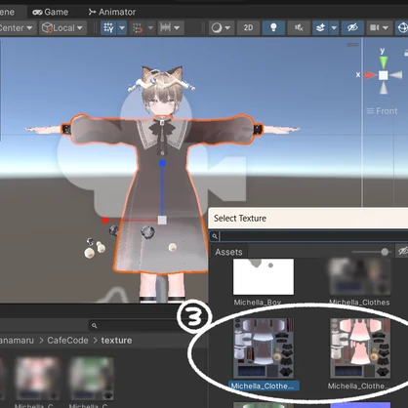Toggle the scene grid visibility button
408x408 pixels.
pos(108,28)
